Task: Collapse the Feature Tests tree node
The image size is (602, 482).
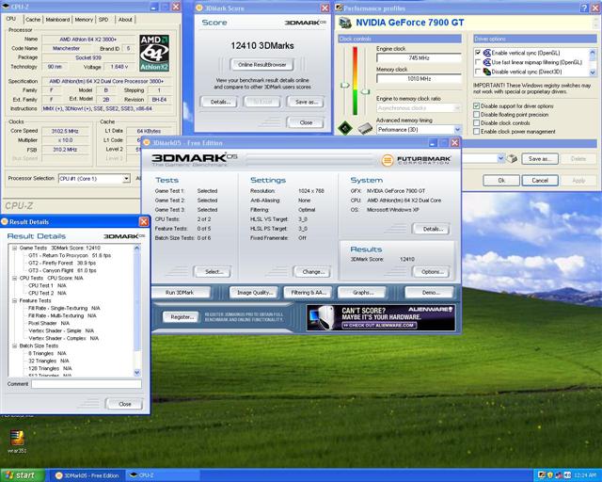Action: click(14, 300)
